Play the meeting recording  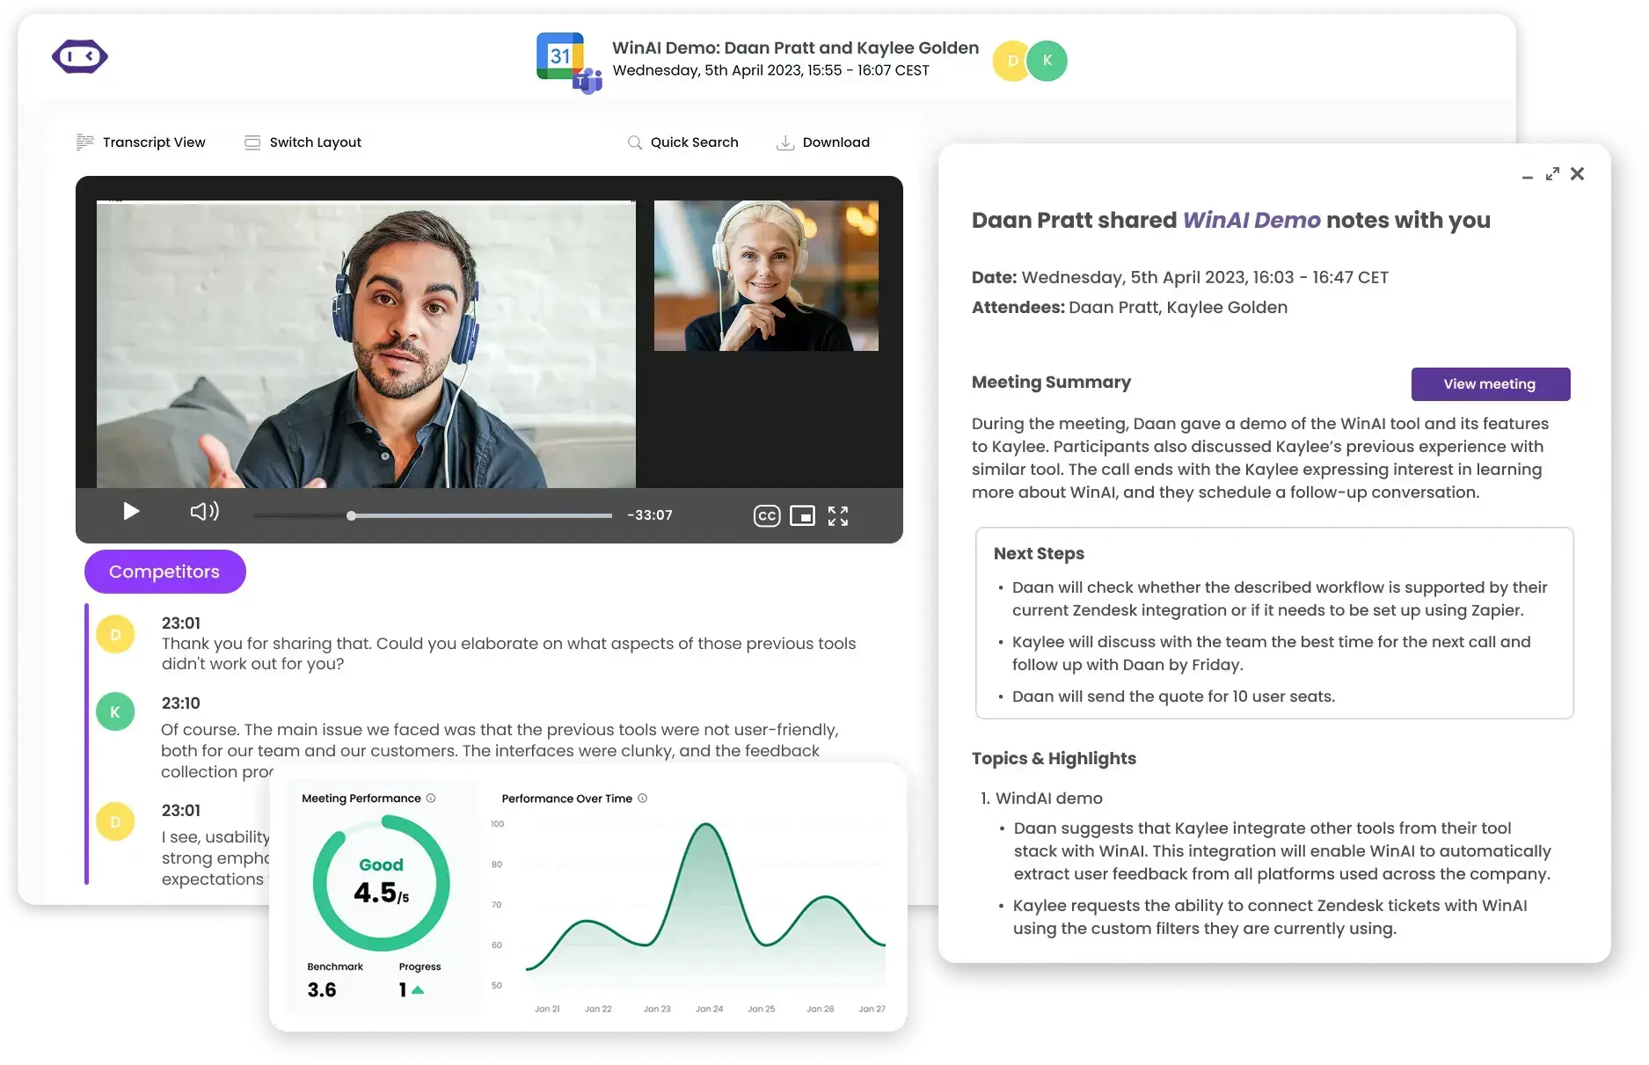click(130, 511)
